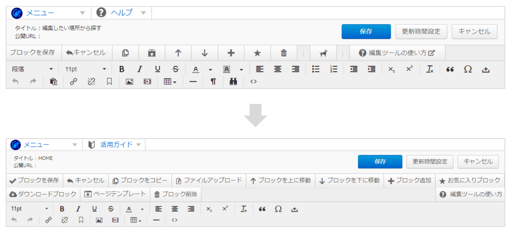Open the 11pt font size dropdown beside 段落

coord(86,69)
